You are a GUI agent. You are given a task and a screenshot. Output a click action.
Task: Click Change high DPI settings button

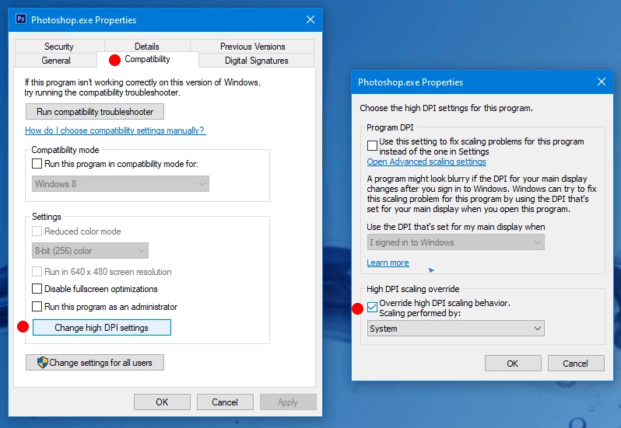[102, 328]
